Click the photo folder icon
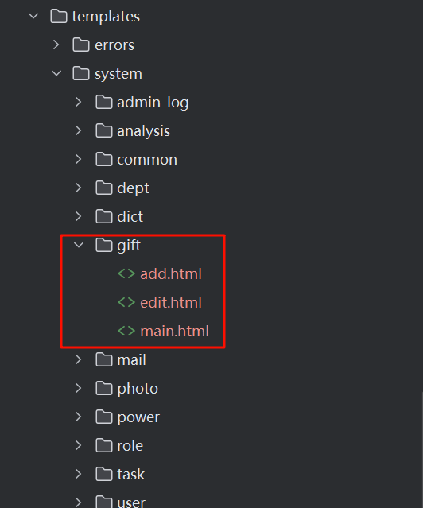 (104, 388)
